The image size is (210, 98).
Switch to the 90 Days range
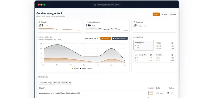[173, 14]
